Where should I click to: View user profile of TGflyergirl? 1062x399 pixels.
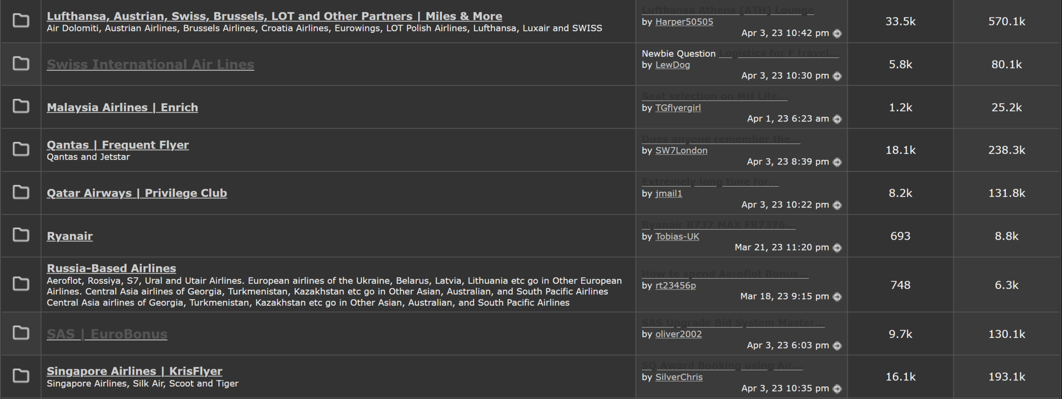[678, 108]
